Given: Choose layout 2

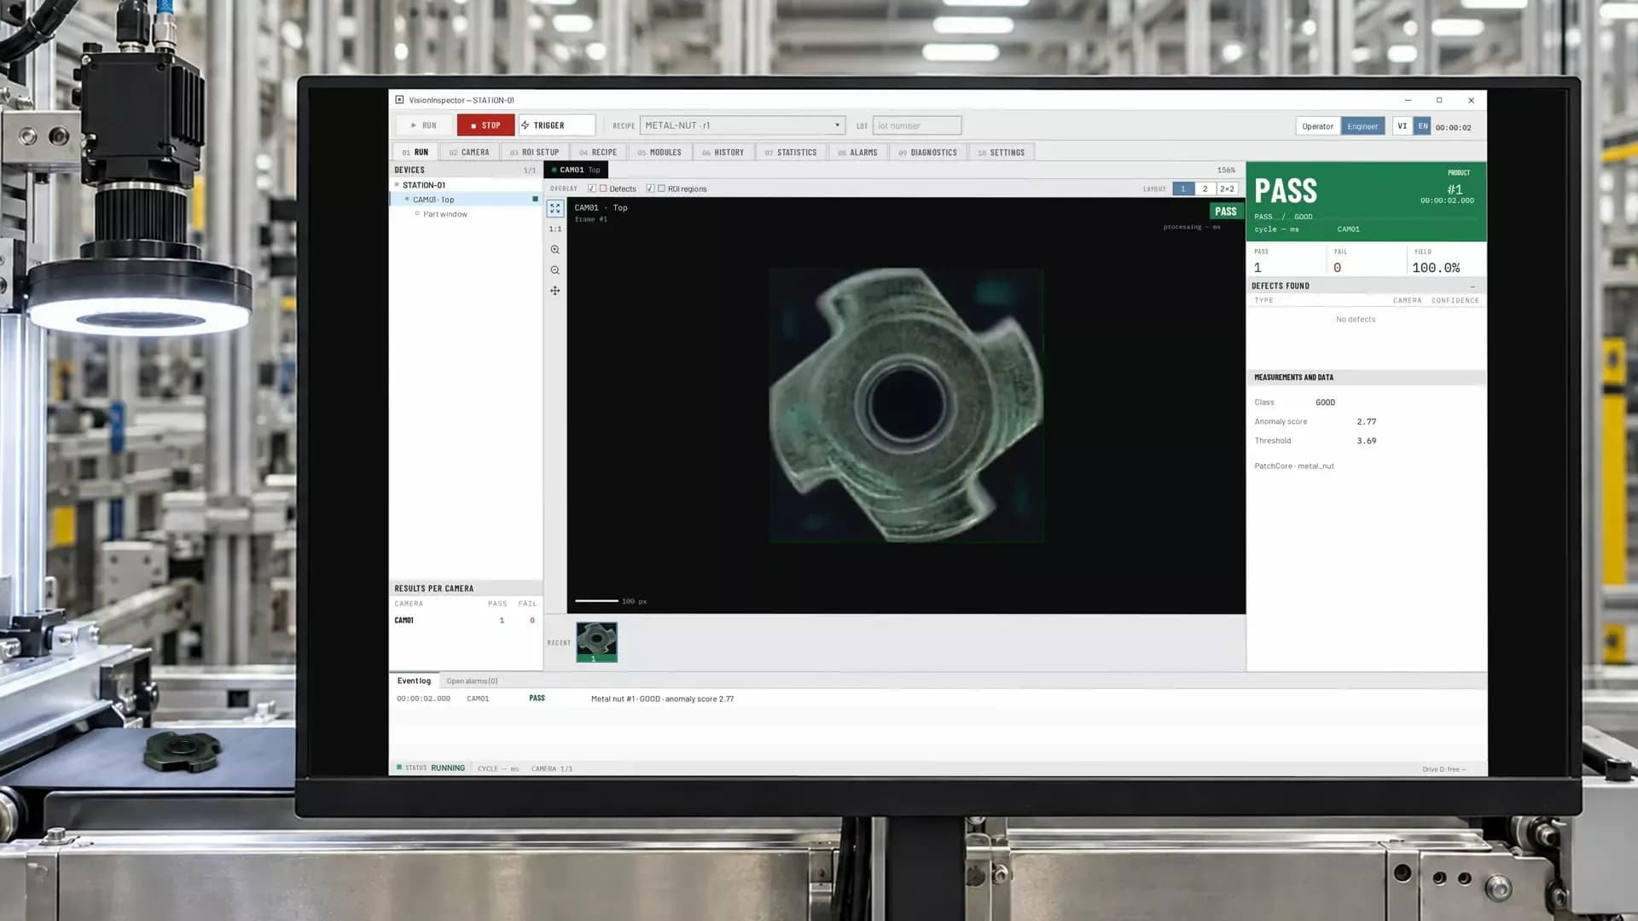Looking at the screenshot, I should (x=1205, y=188).
